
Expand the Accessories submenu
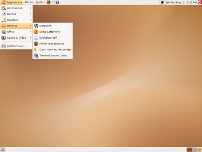pyautogui.click(x=17, y=8)
